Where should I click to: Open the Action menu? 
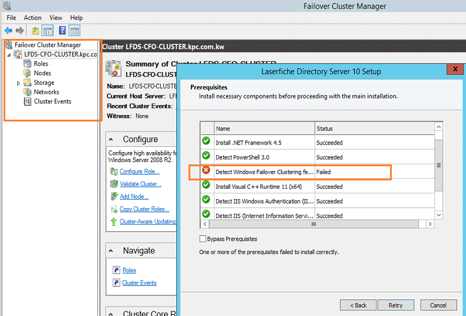click(x=32, y=18)
